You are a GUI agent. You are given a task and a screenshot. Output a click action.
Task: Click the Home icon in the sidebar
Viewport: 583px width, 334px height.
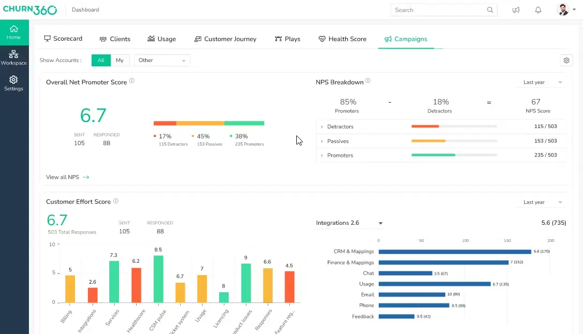coord(14,31)
